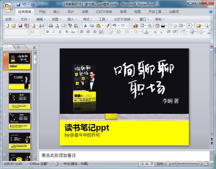Copy the selection using the toolbar icon
The height and width of the screenshot is (169, 216).
pyautogui.click(x=91, y=26)
